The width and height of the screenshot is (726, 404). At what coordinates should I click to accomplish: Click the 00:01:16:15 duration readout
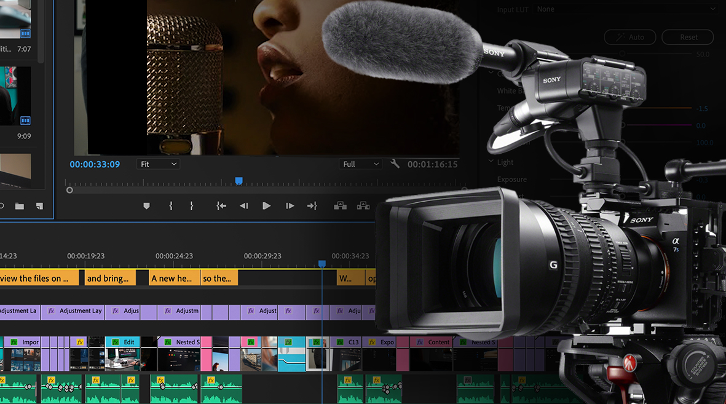432,164
